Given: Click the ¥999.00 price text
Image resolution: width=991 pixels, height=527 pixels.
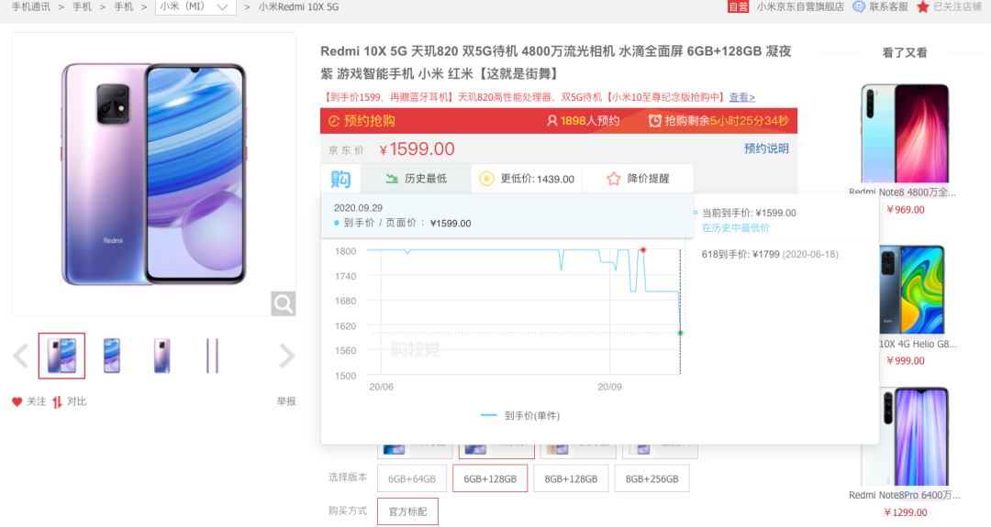Looking at the screenshot, I should [x=906, y=361].
